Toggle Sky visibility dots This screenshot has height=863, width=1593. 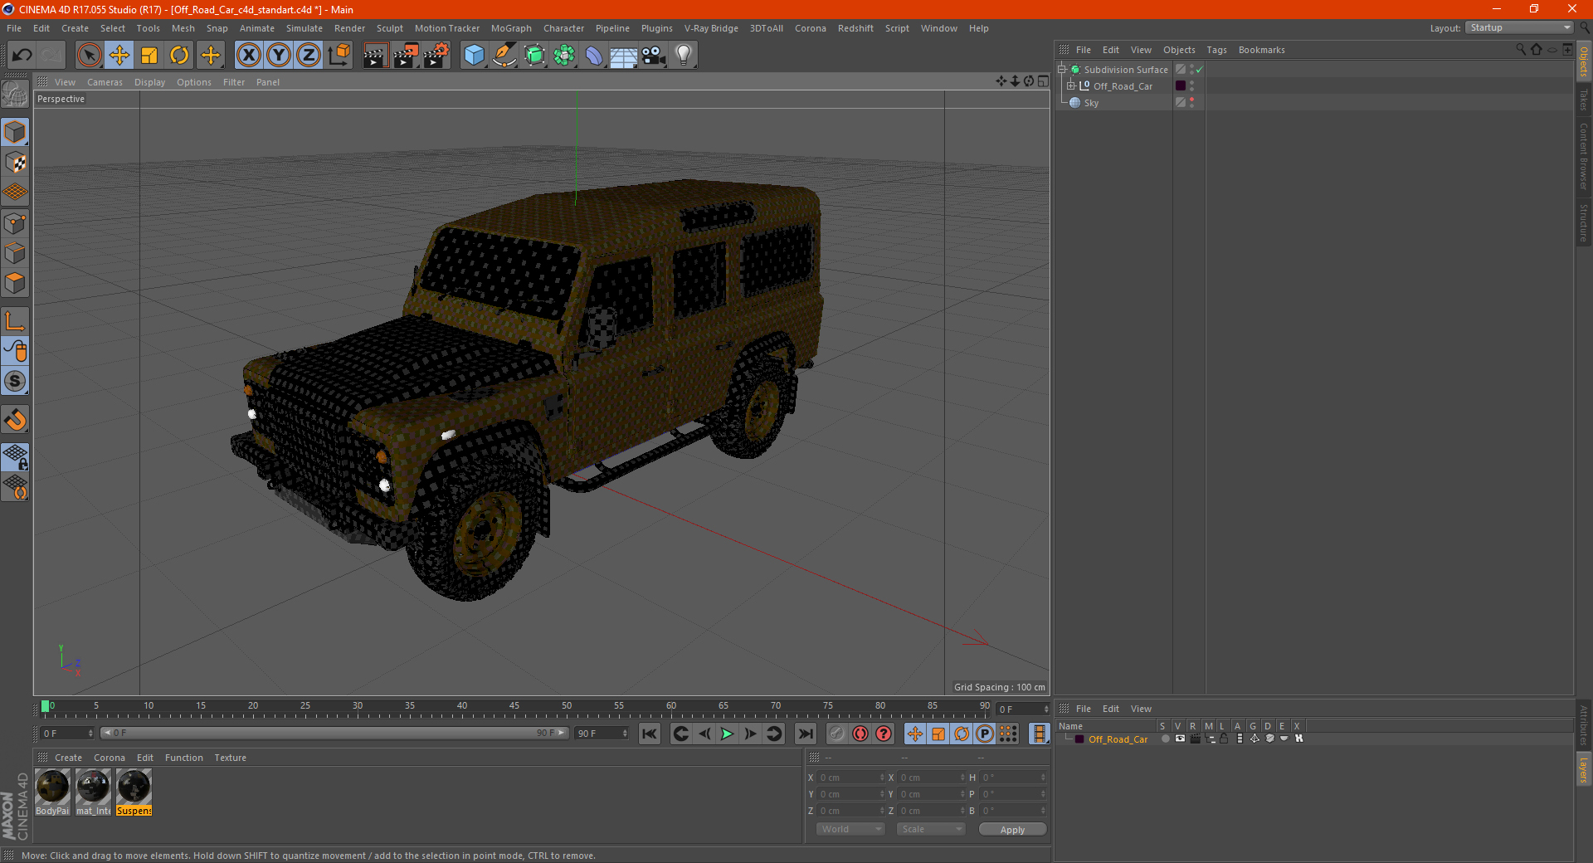tap(1192, 102)
